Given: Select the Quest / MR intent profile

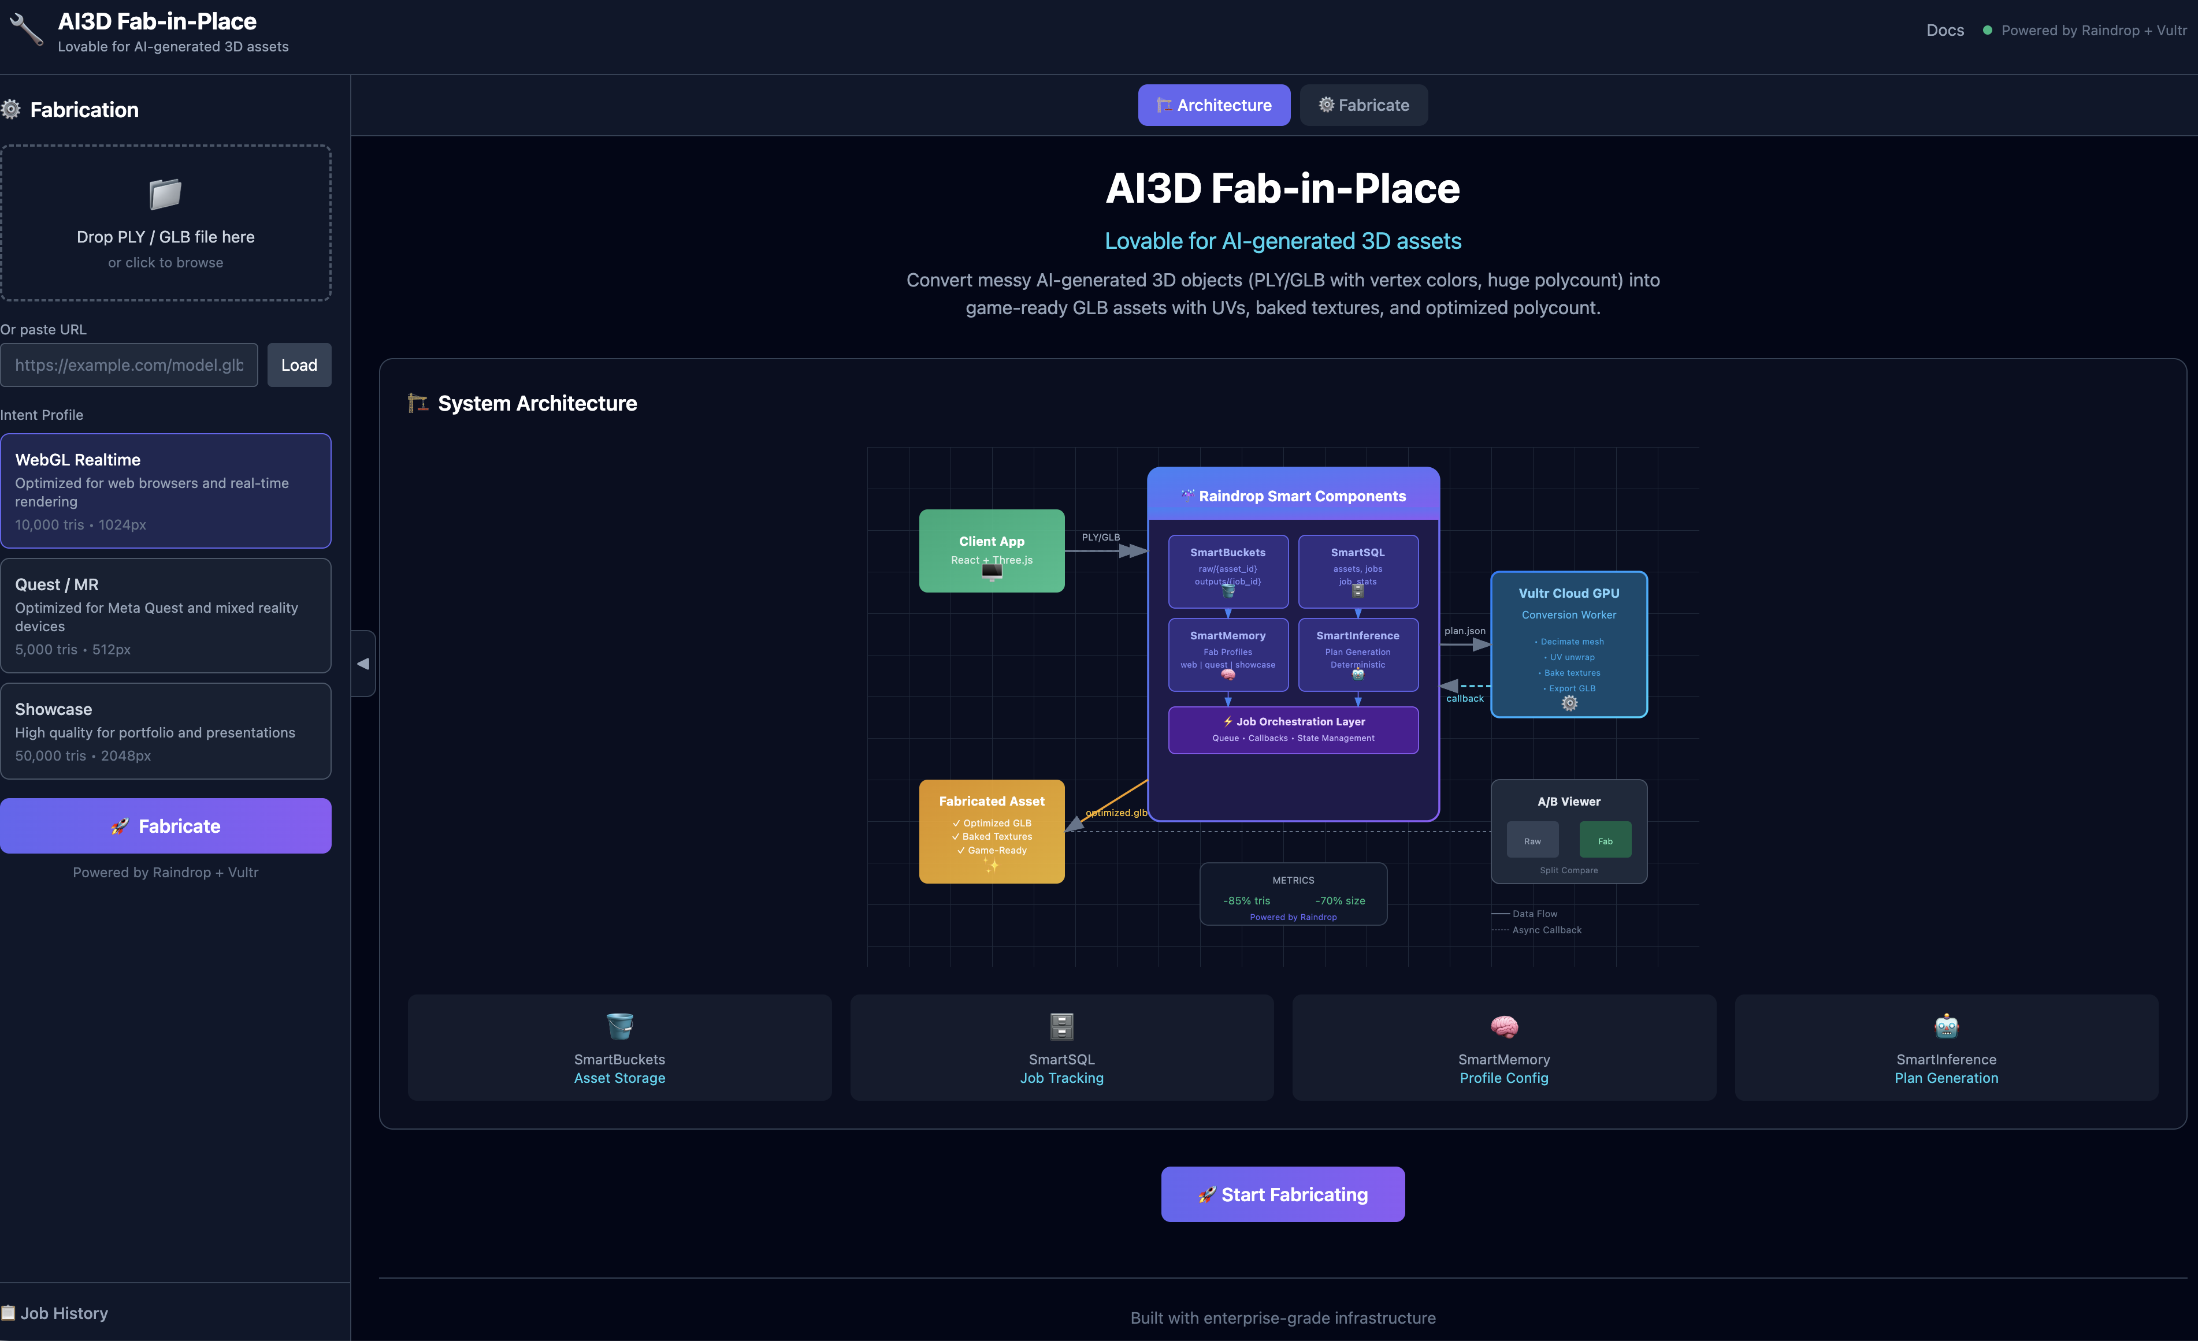Looking at the screenshot, I should [166, 615].
